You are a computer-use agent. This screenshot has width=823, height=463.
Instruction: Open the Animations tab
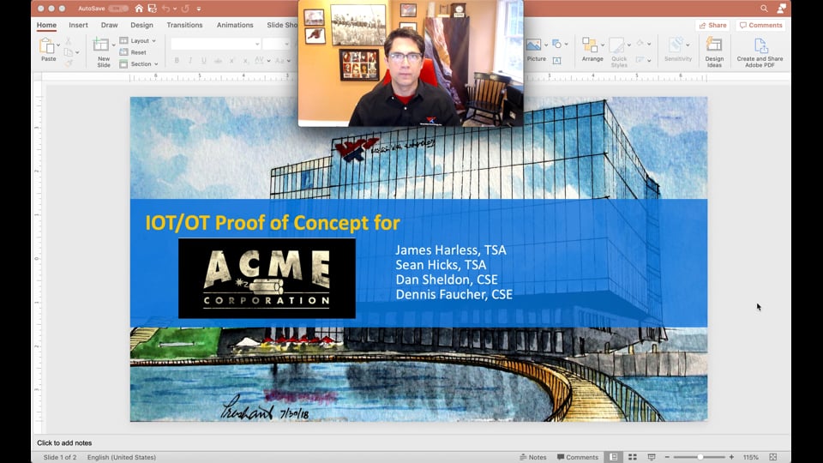coord(235,25)
